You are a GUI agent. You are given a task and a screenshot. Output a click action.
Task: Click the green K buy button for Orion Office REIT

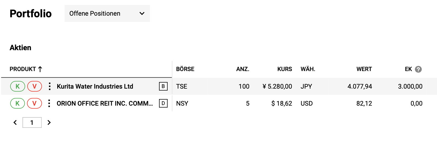(x=18, y=103)
